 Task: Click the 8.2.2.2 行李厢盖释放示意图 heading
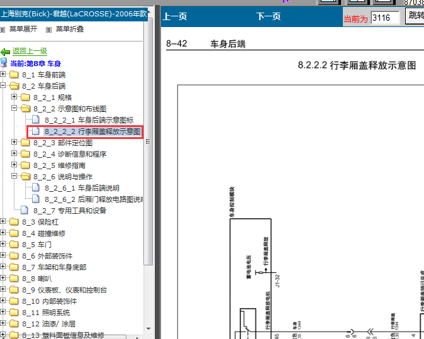(x=357, y=65)
